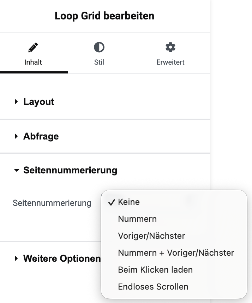The height and width of the screenshot is (303, 252).
Task: Click the bold Seitennummerierung section heading
Action: tap(70, 170)
